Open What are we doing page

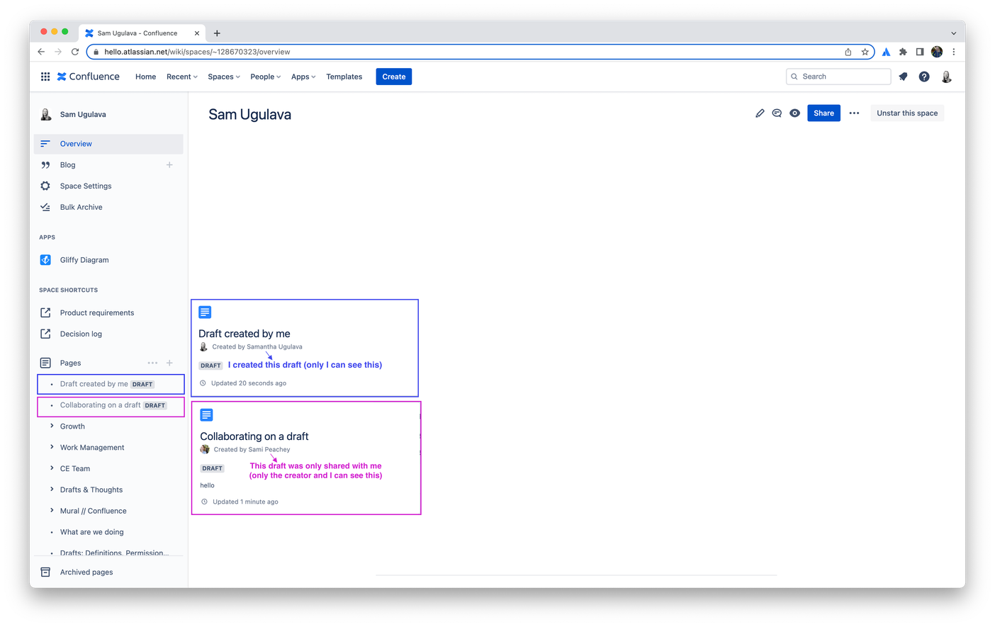91,531
